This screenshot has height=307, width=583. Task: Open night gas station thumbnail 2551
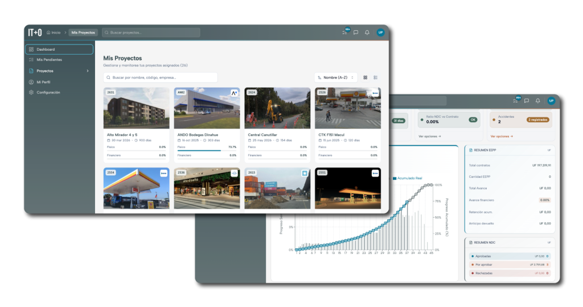348,189
